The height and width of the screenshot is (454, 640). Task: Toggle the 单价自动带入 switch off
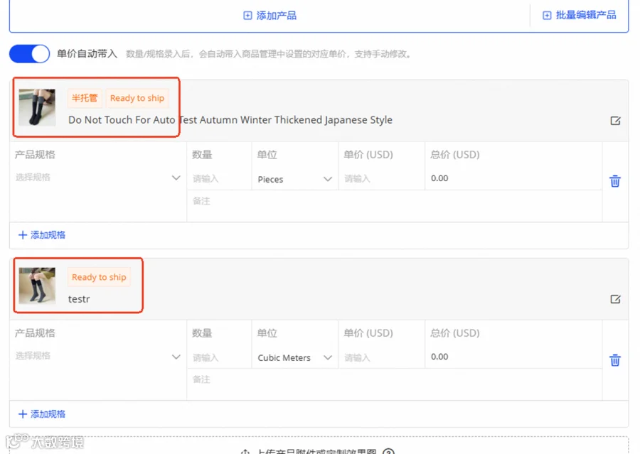coord(29,54)
